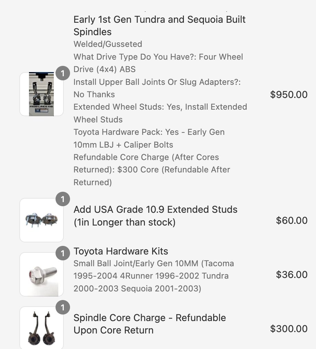This screenshot has height=349, width=316.
Task: Click the Welded/Gusseted variant text
Action: [x=108, y=44]
